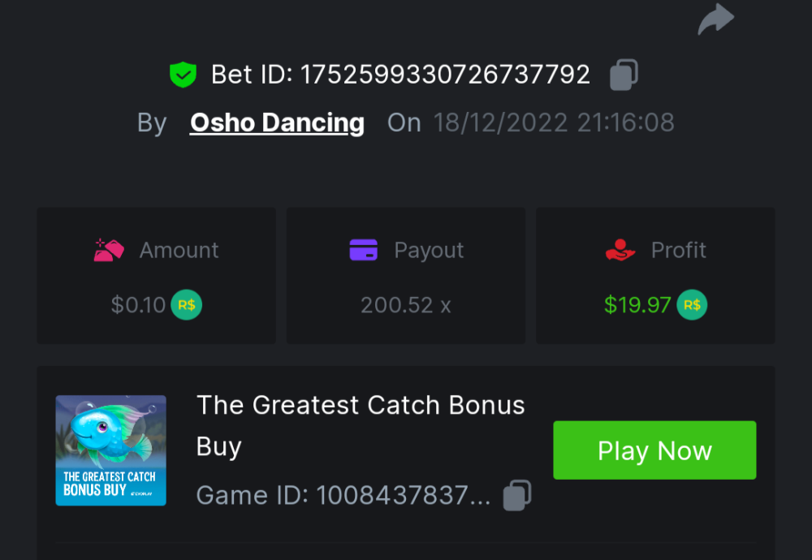Click the share arrow icon
The width and height of the screenshot is (812, 560).
click(715, 19)
